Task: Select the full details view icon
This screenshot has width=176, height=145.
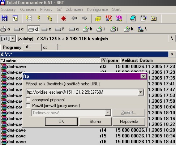Action: coord(39,18)
